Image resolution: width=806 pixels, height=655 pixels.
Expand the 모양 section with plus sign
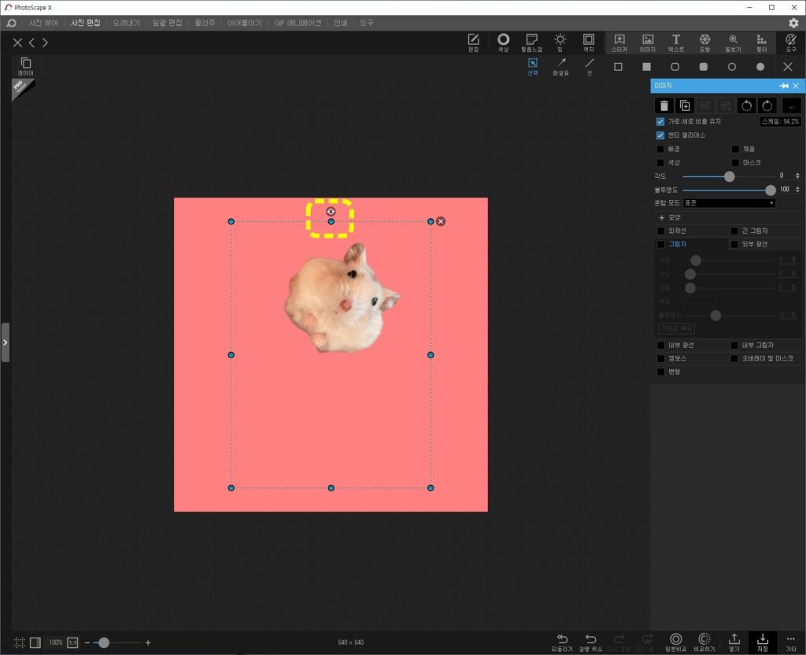point(661,217)
